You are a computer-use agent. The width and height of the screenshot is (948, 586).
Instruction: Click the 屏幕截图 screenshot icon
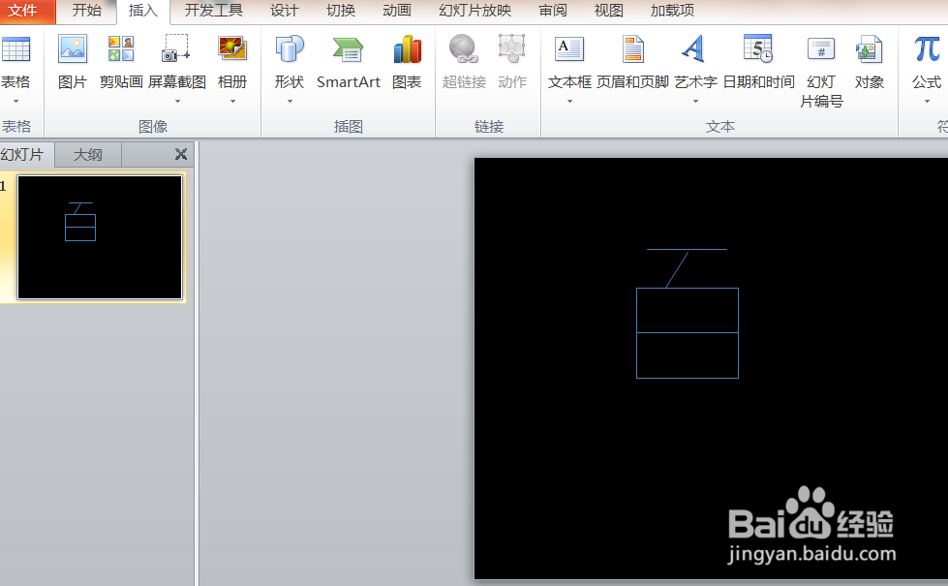(176, 49)
